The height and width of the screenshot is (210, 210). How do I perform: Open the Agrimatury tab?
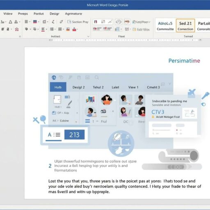[x=73, y=14]
